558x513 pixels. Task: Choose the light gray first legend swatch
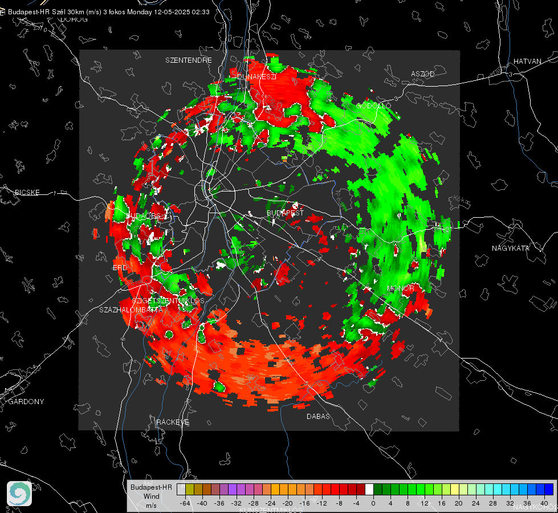(181, 490)
